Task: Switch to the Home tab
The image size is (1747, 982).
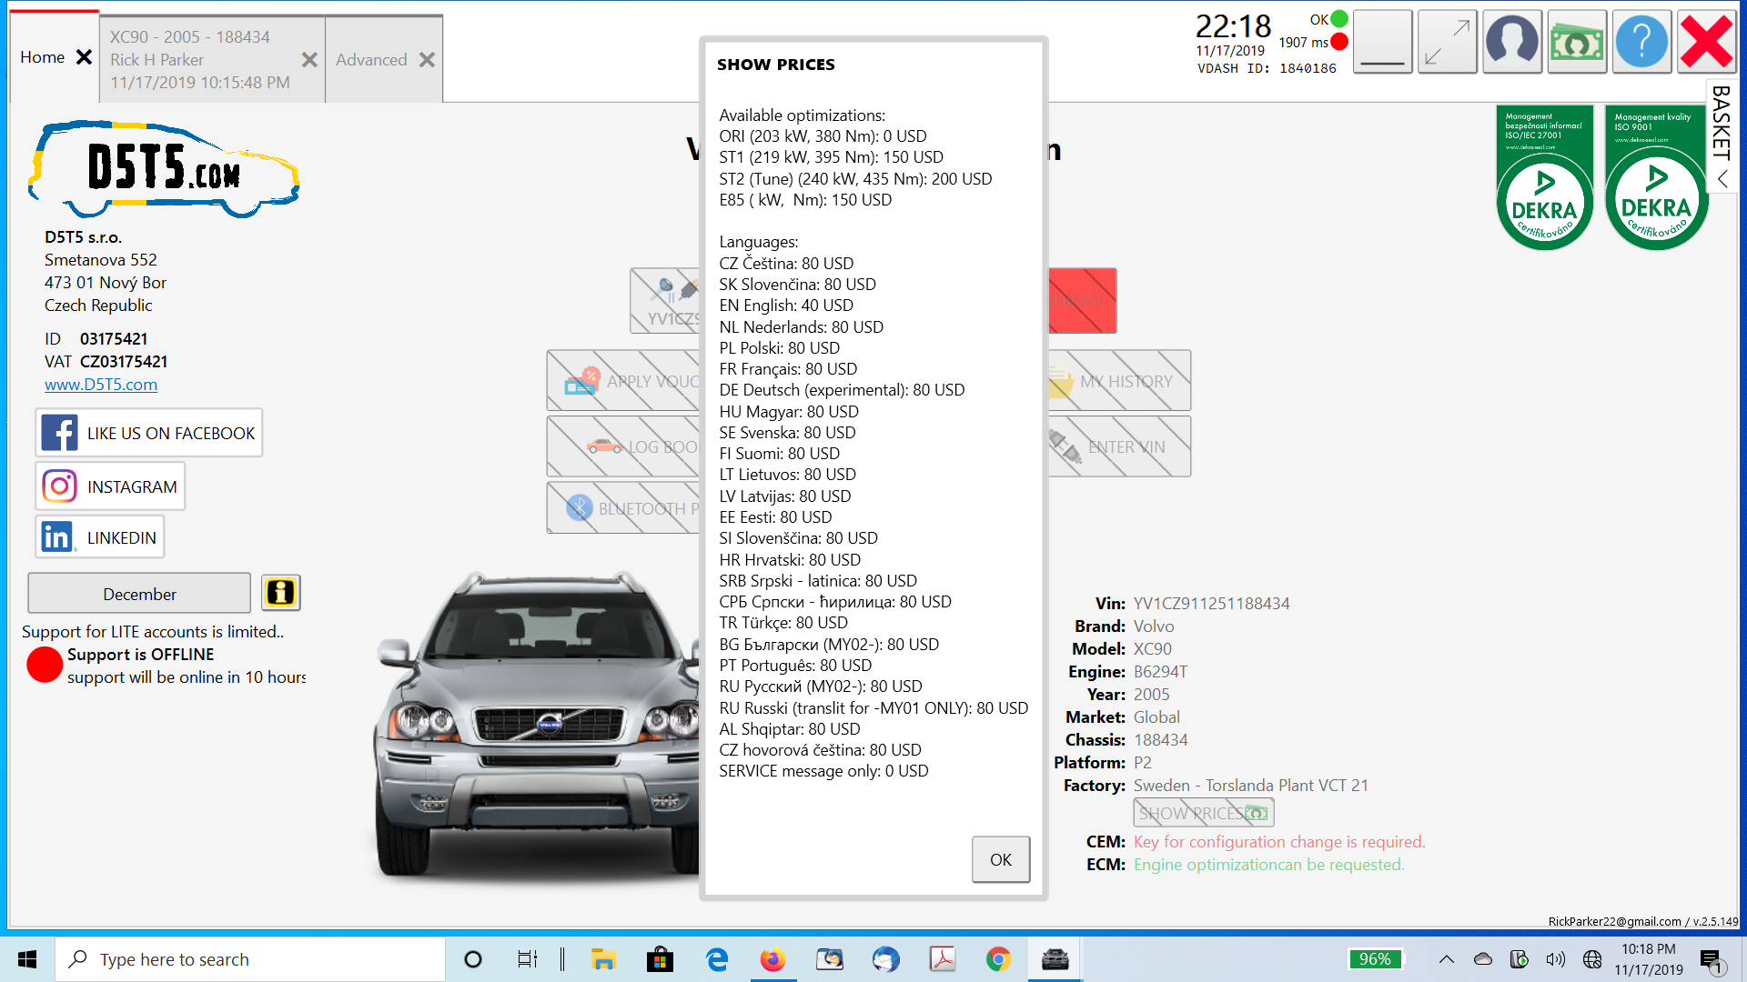Action: 42,57
